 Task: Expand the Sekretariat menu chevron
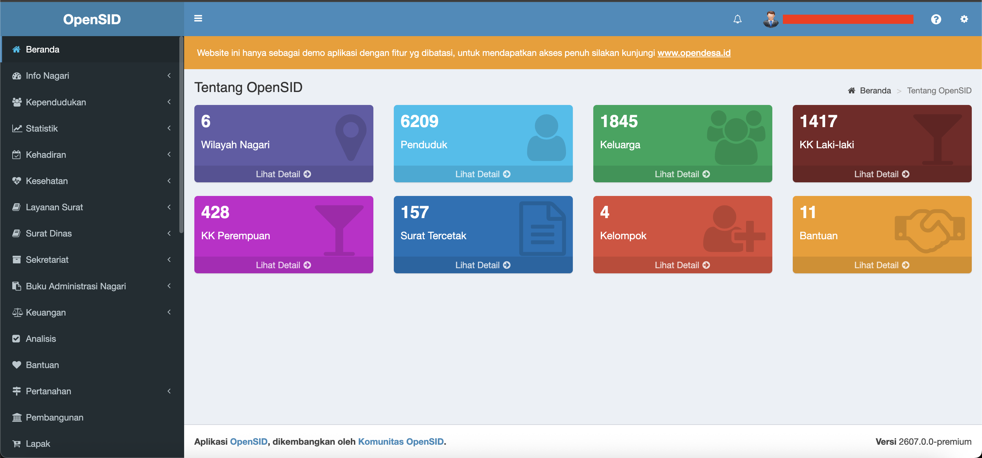point(169,259)
